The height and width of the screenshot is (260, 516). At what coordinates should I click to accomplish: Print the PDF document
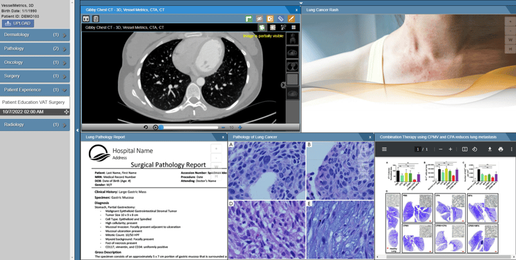[x=501, y=150]
